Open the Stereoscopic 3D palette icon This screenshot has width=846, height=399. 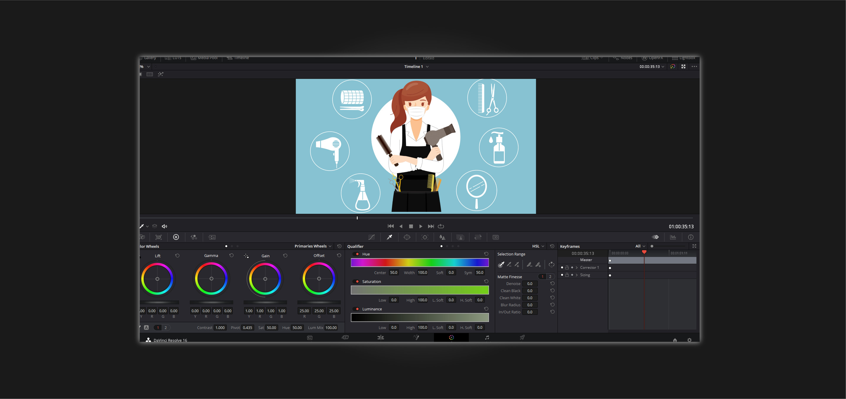pos(496,237)
